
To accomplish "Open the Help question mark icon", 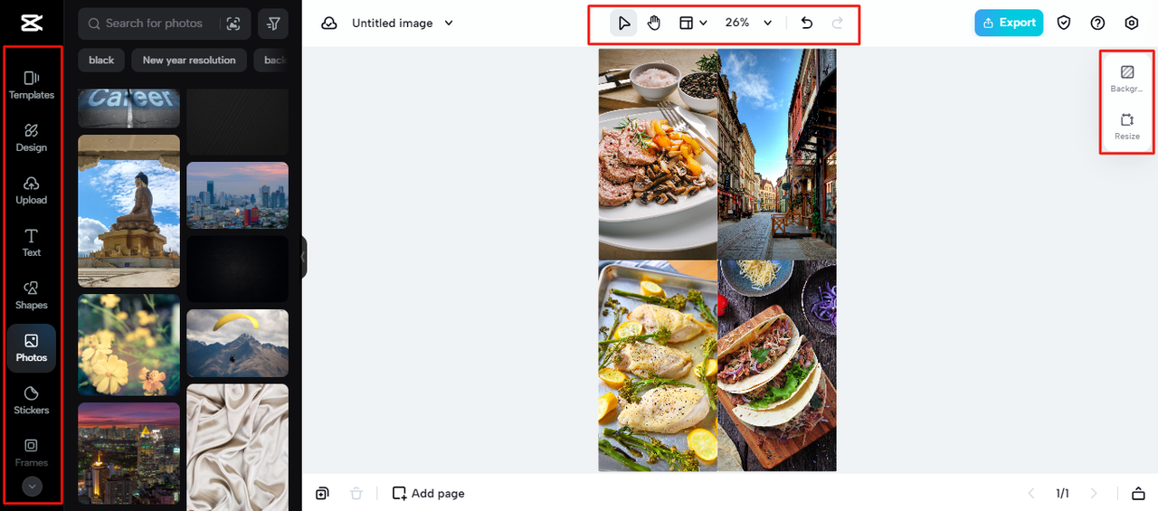I will 1097,23.
